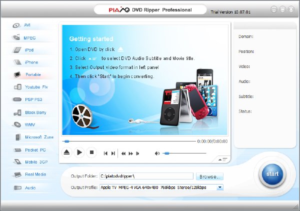Screen dimensions: 300x211
Task: Click the Audio label in info panel
Action: (x=244, y=81)
